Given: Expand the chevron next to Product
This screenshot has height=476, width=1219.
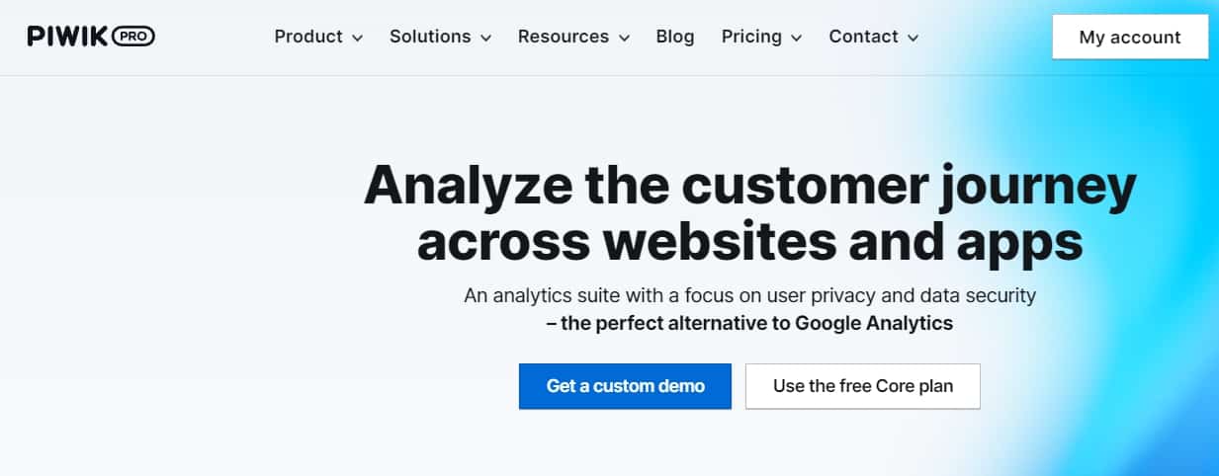Looking at the screenshot, I should (357, 38).
